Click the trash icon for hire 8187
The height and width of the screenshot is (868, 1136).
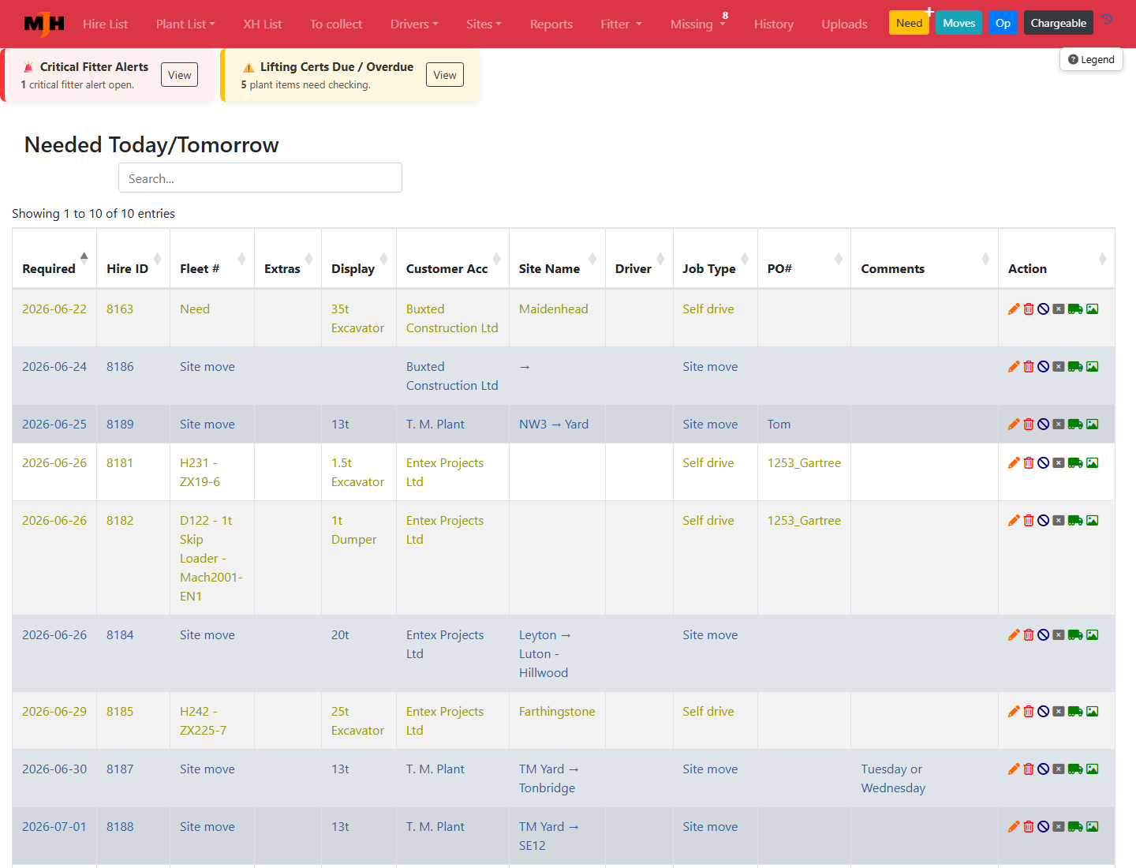(x=1029, y=769)
